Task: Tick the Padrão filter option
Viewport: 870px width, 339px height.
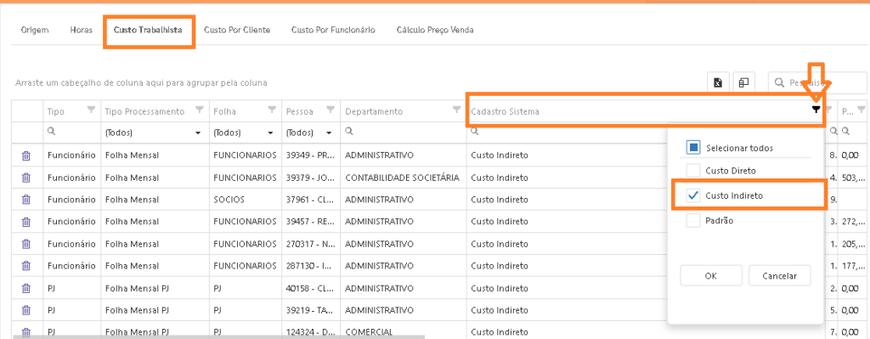Action: click(x=693, y=220)
